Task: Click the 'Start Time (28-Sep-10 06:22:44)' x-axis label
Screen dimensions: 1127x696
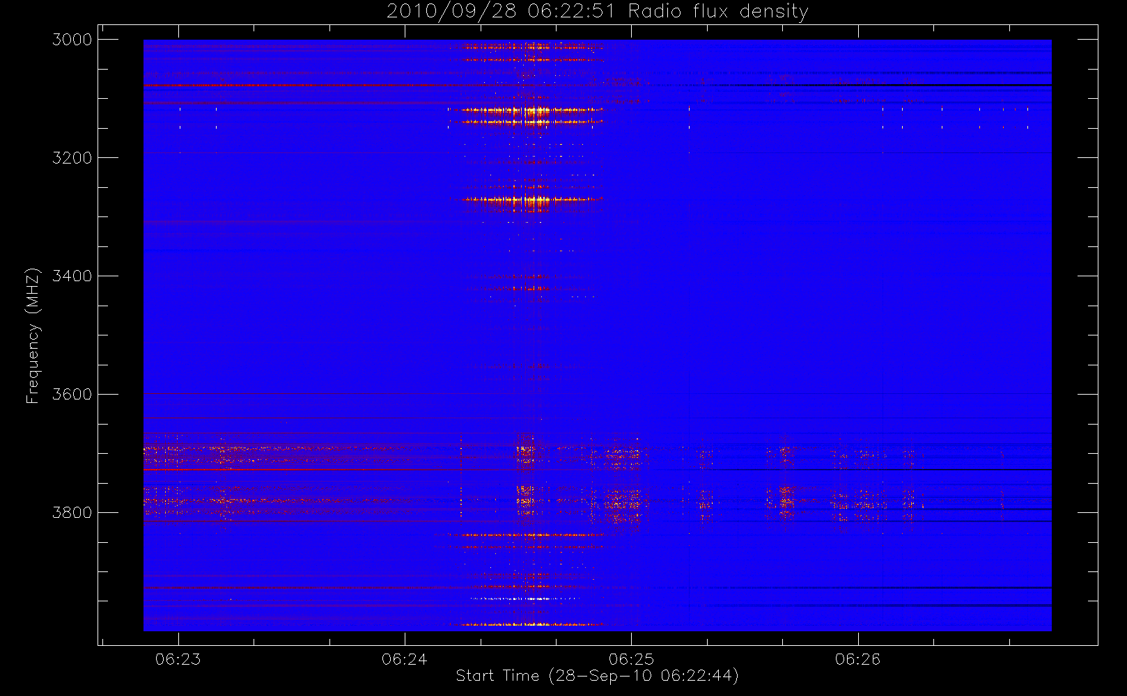Action: [x=597, y=676]
